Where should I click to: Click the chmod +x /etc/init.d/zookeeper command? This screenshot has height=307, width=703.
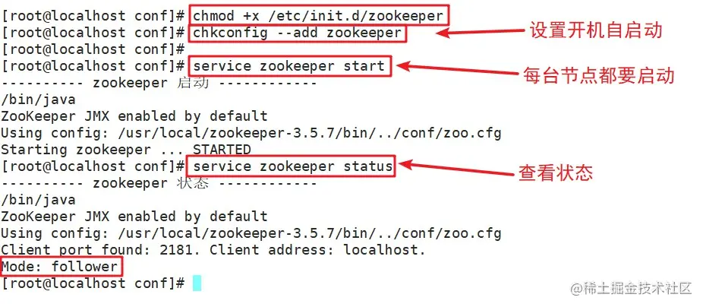319,16
